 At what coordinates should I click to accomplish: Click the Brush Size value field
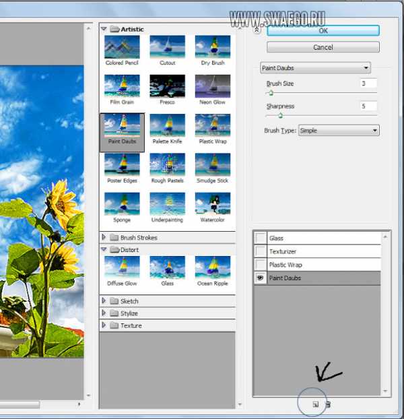tap(369, 84)
